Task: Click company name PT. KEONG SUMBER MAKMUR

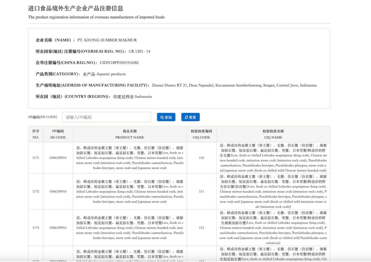Action: 107,40
